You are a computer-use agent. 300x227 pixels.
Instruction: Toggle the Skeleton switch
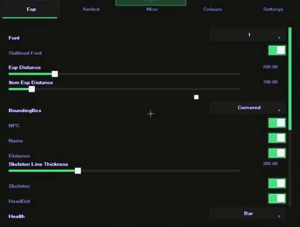coord(277,184)
